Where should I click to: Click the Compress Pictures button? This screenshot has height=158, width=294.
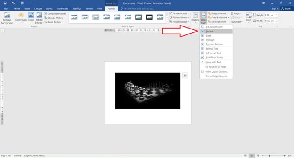(55, 14)
